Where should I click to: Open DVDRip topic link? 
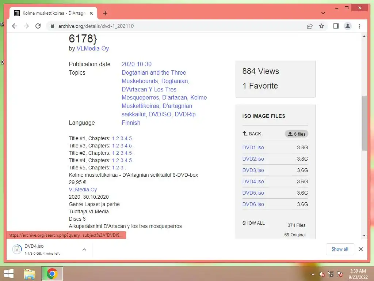point(185,114)
